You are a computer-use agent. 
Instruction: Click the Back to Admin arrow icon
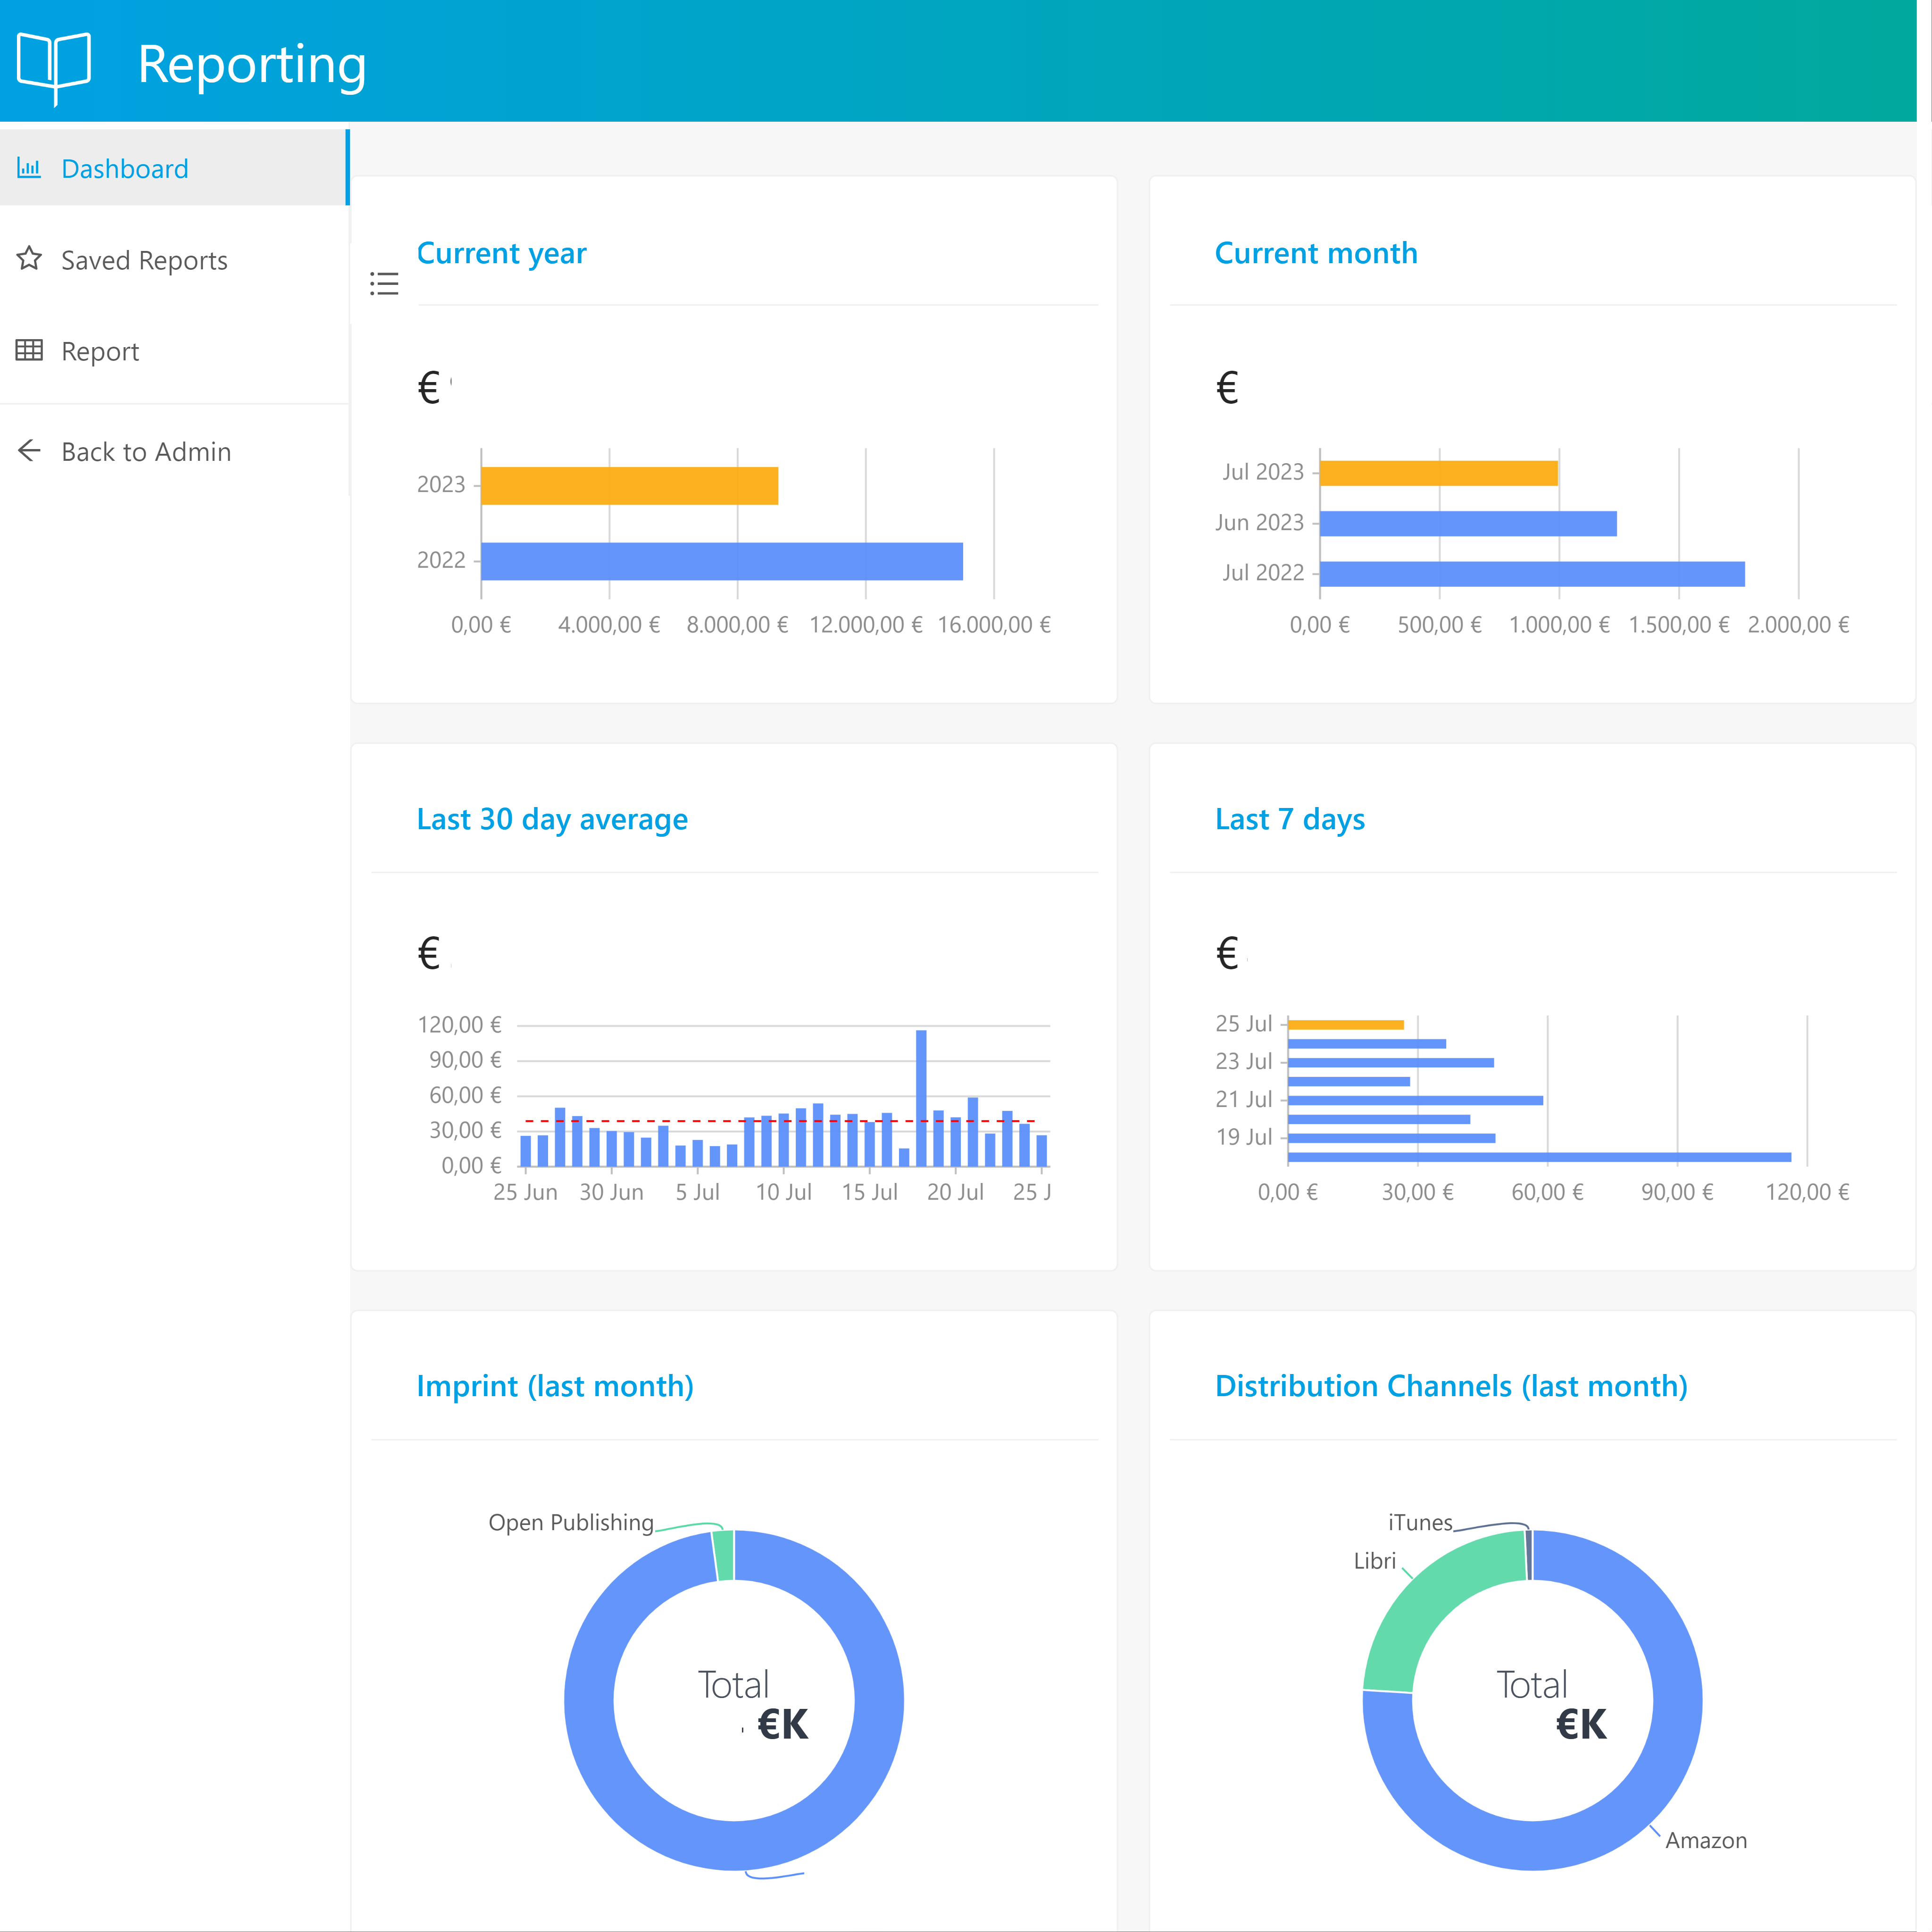pos(29,451)
